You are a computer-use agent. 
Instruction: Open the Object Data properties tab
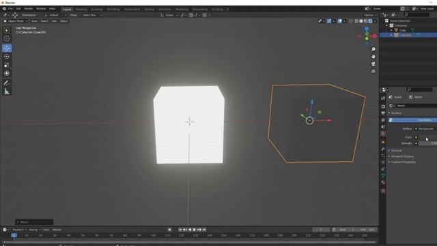pyautogui.click(x=383, y=176)
